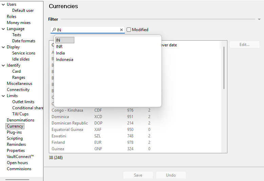Image resolution: width=264 pixels, height=181 pixels.
Task: Open VaultConnect settings
Action: [20, 157]
